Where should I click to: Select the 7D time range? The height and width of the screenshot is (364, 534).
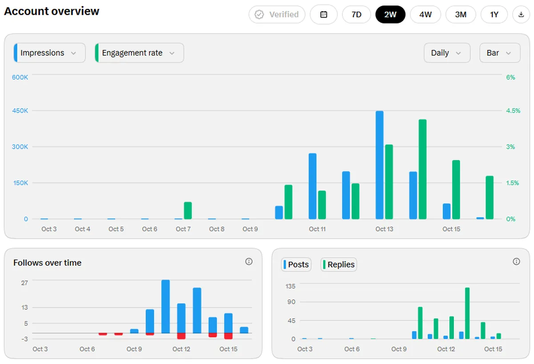pos(356,14)
